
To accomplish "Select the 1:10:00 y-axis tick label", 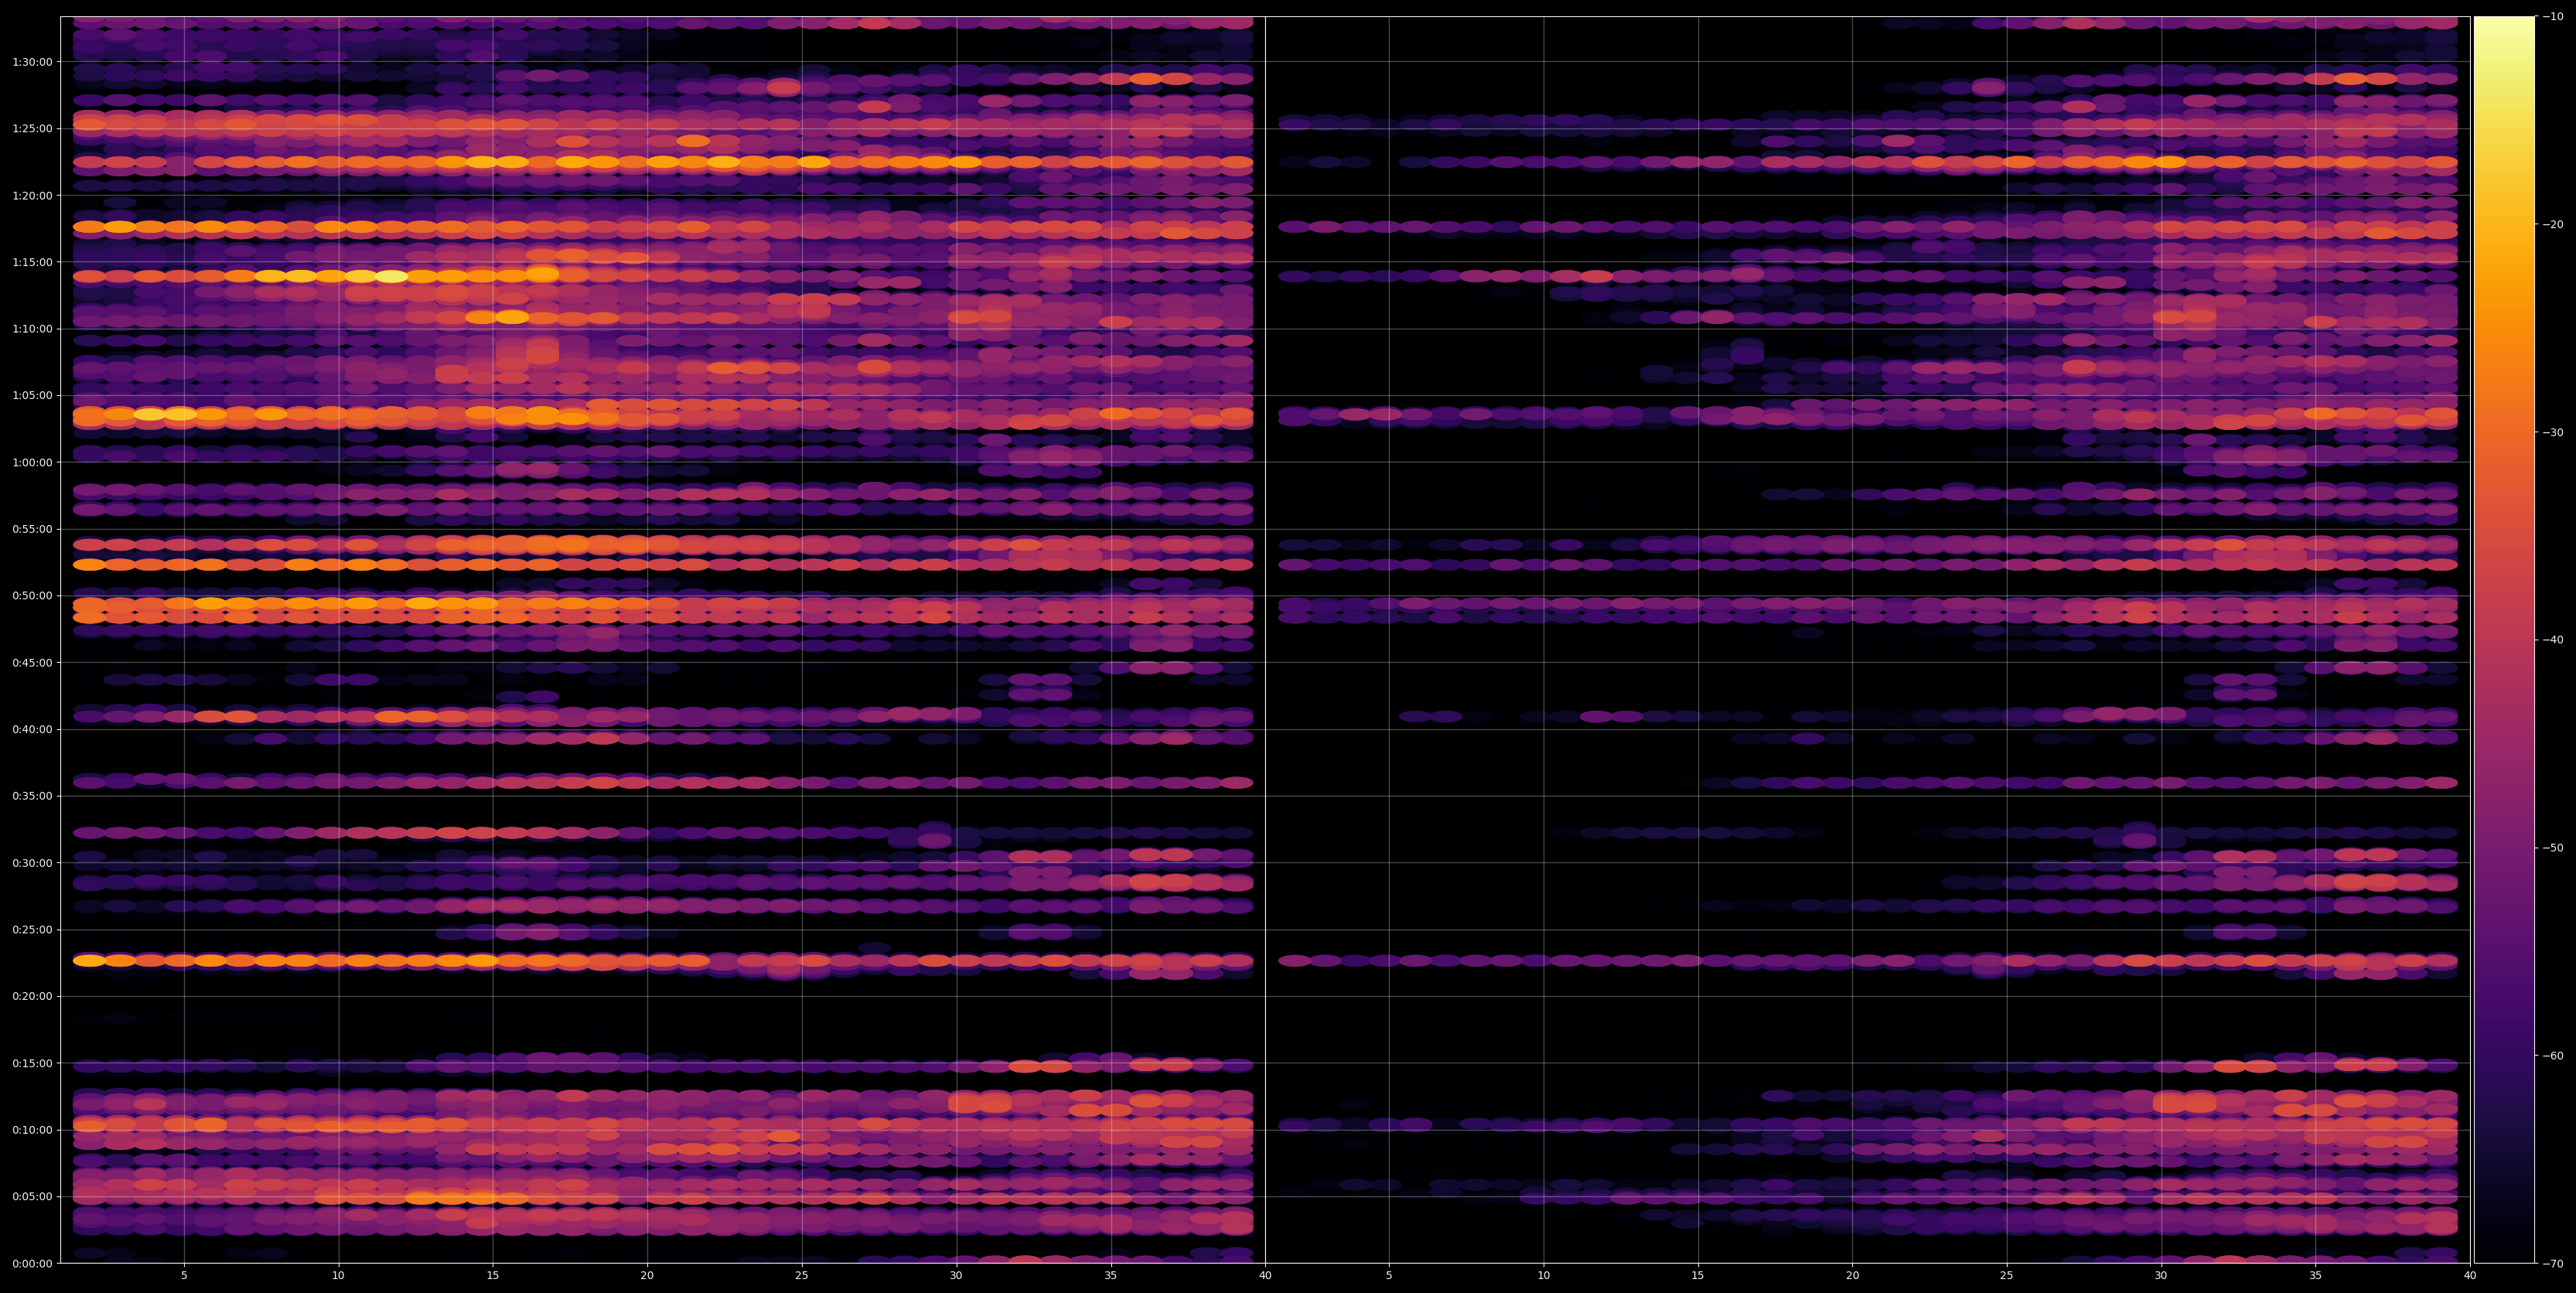I will pos(32,329).
